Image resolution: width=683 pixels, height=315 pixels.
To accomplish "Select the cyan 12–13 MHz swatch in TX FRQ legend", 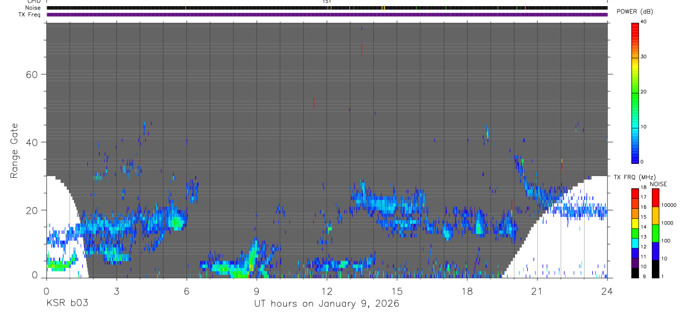I will (635, 243).
